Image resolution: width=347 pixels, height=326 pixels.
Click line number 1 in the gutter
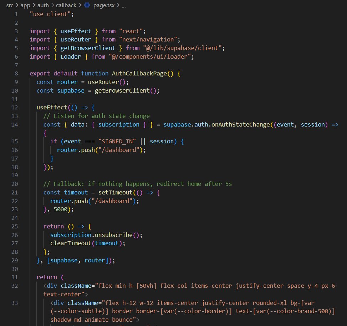(16, 14)
